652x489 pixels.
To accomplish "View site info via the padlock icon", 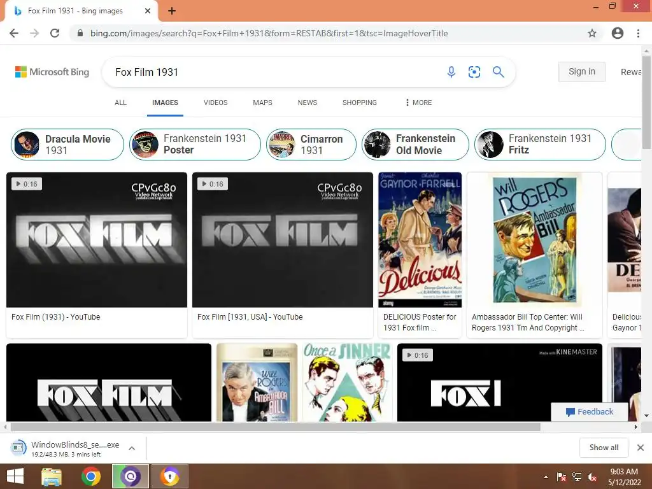I will [x=80, y=33].
